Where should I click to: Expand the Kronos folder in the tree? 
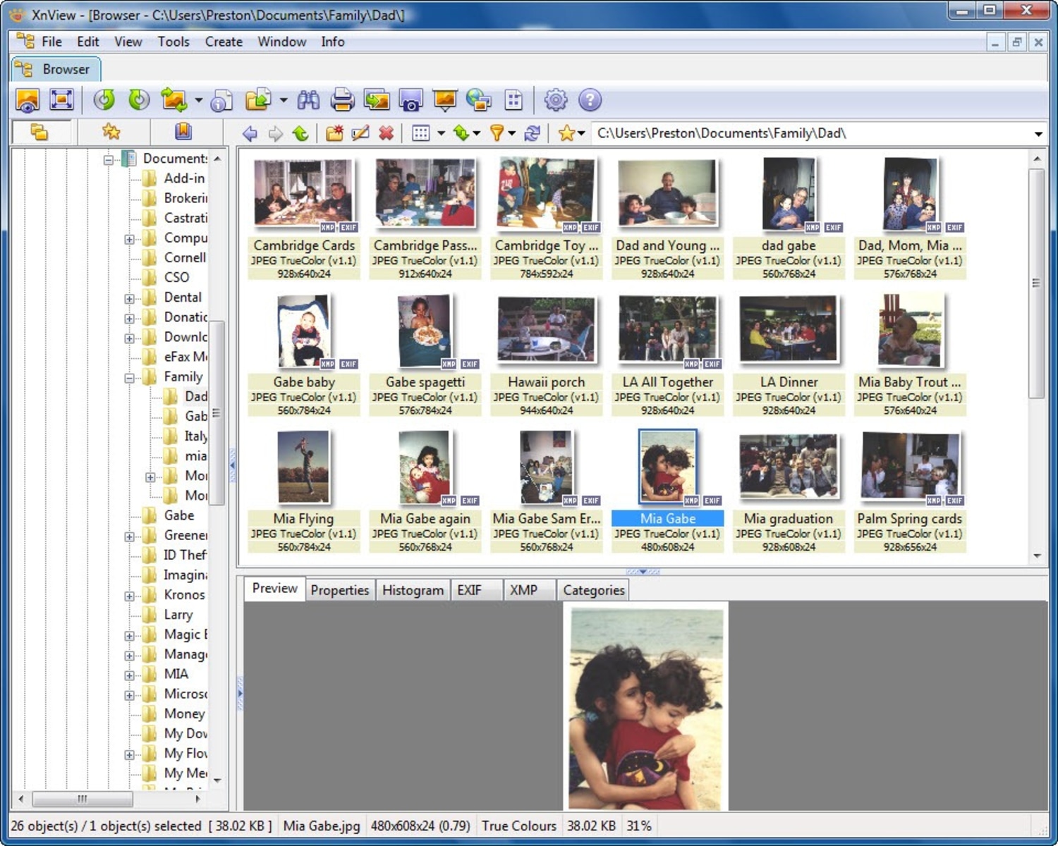coord(129,595)
